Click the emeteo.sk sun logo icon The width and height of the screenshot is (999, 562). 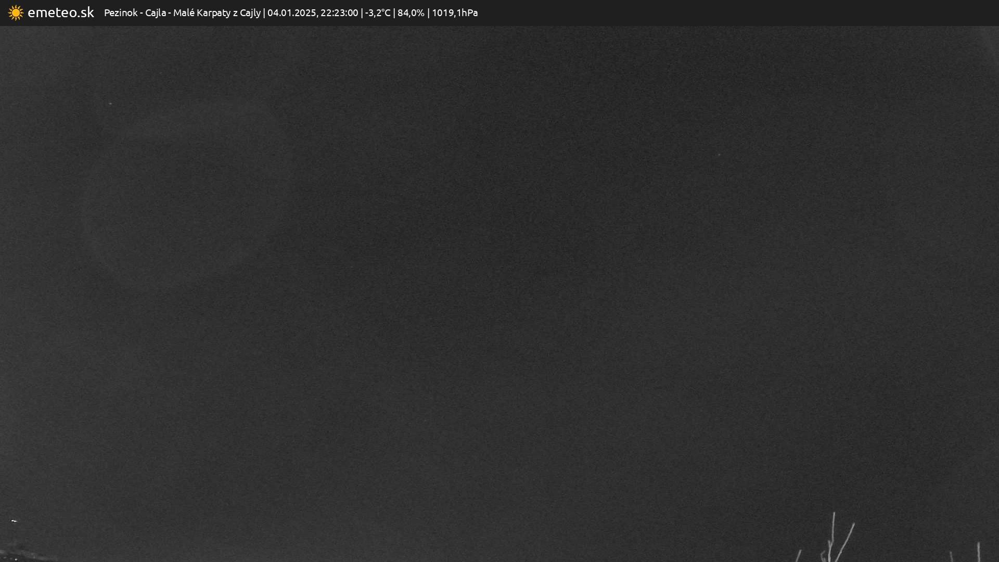[16, 12]
